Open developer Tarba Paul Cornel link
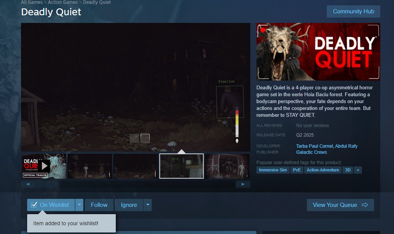Screen dimensions: 394x234 [x=315, y=146]
